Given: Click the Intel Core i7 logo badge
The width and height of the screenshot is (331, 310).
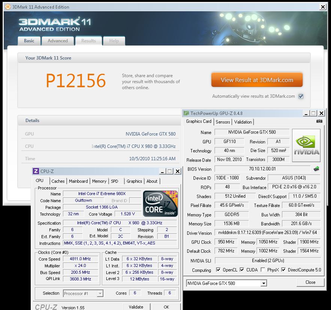Looking at the screenshot, I should click(x=160, y=204).
